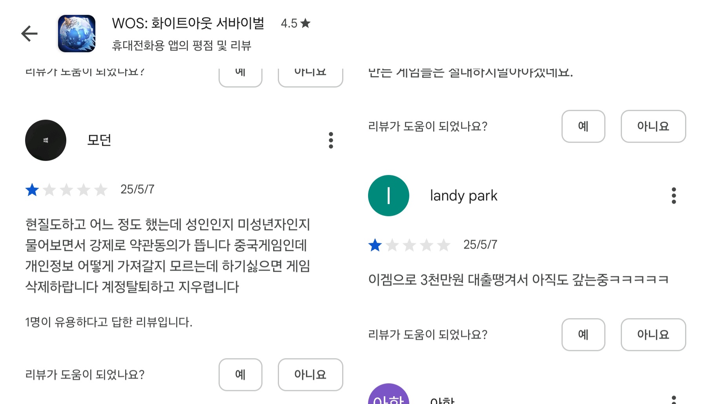This screenshot has width=711, height=404.
Task: Select 아니요 above landy park's review
Action: (653, 126)
